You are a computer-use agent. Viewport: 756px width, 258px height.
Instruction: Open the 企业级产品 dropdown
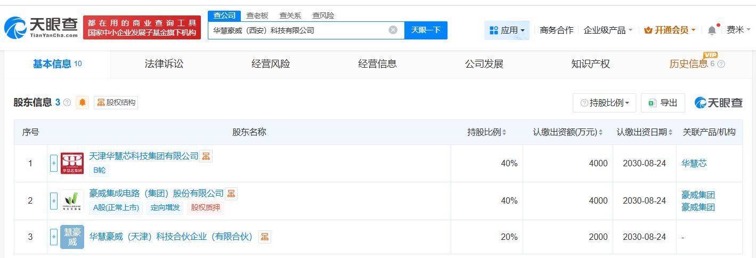pyautogui.click(x=608, y=30)
